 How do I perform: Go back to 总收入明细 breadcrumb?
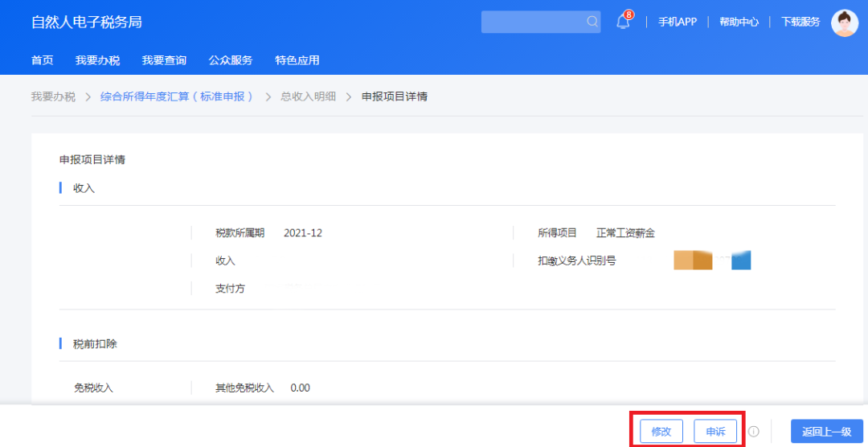coord(308,97)
